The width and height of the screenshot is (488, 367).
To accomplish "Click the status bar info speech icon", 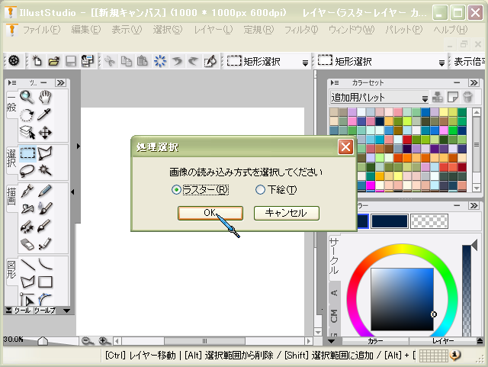I will click(x=455, y=355).
